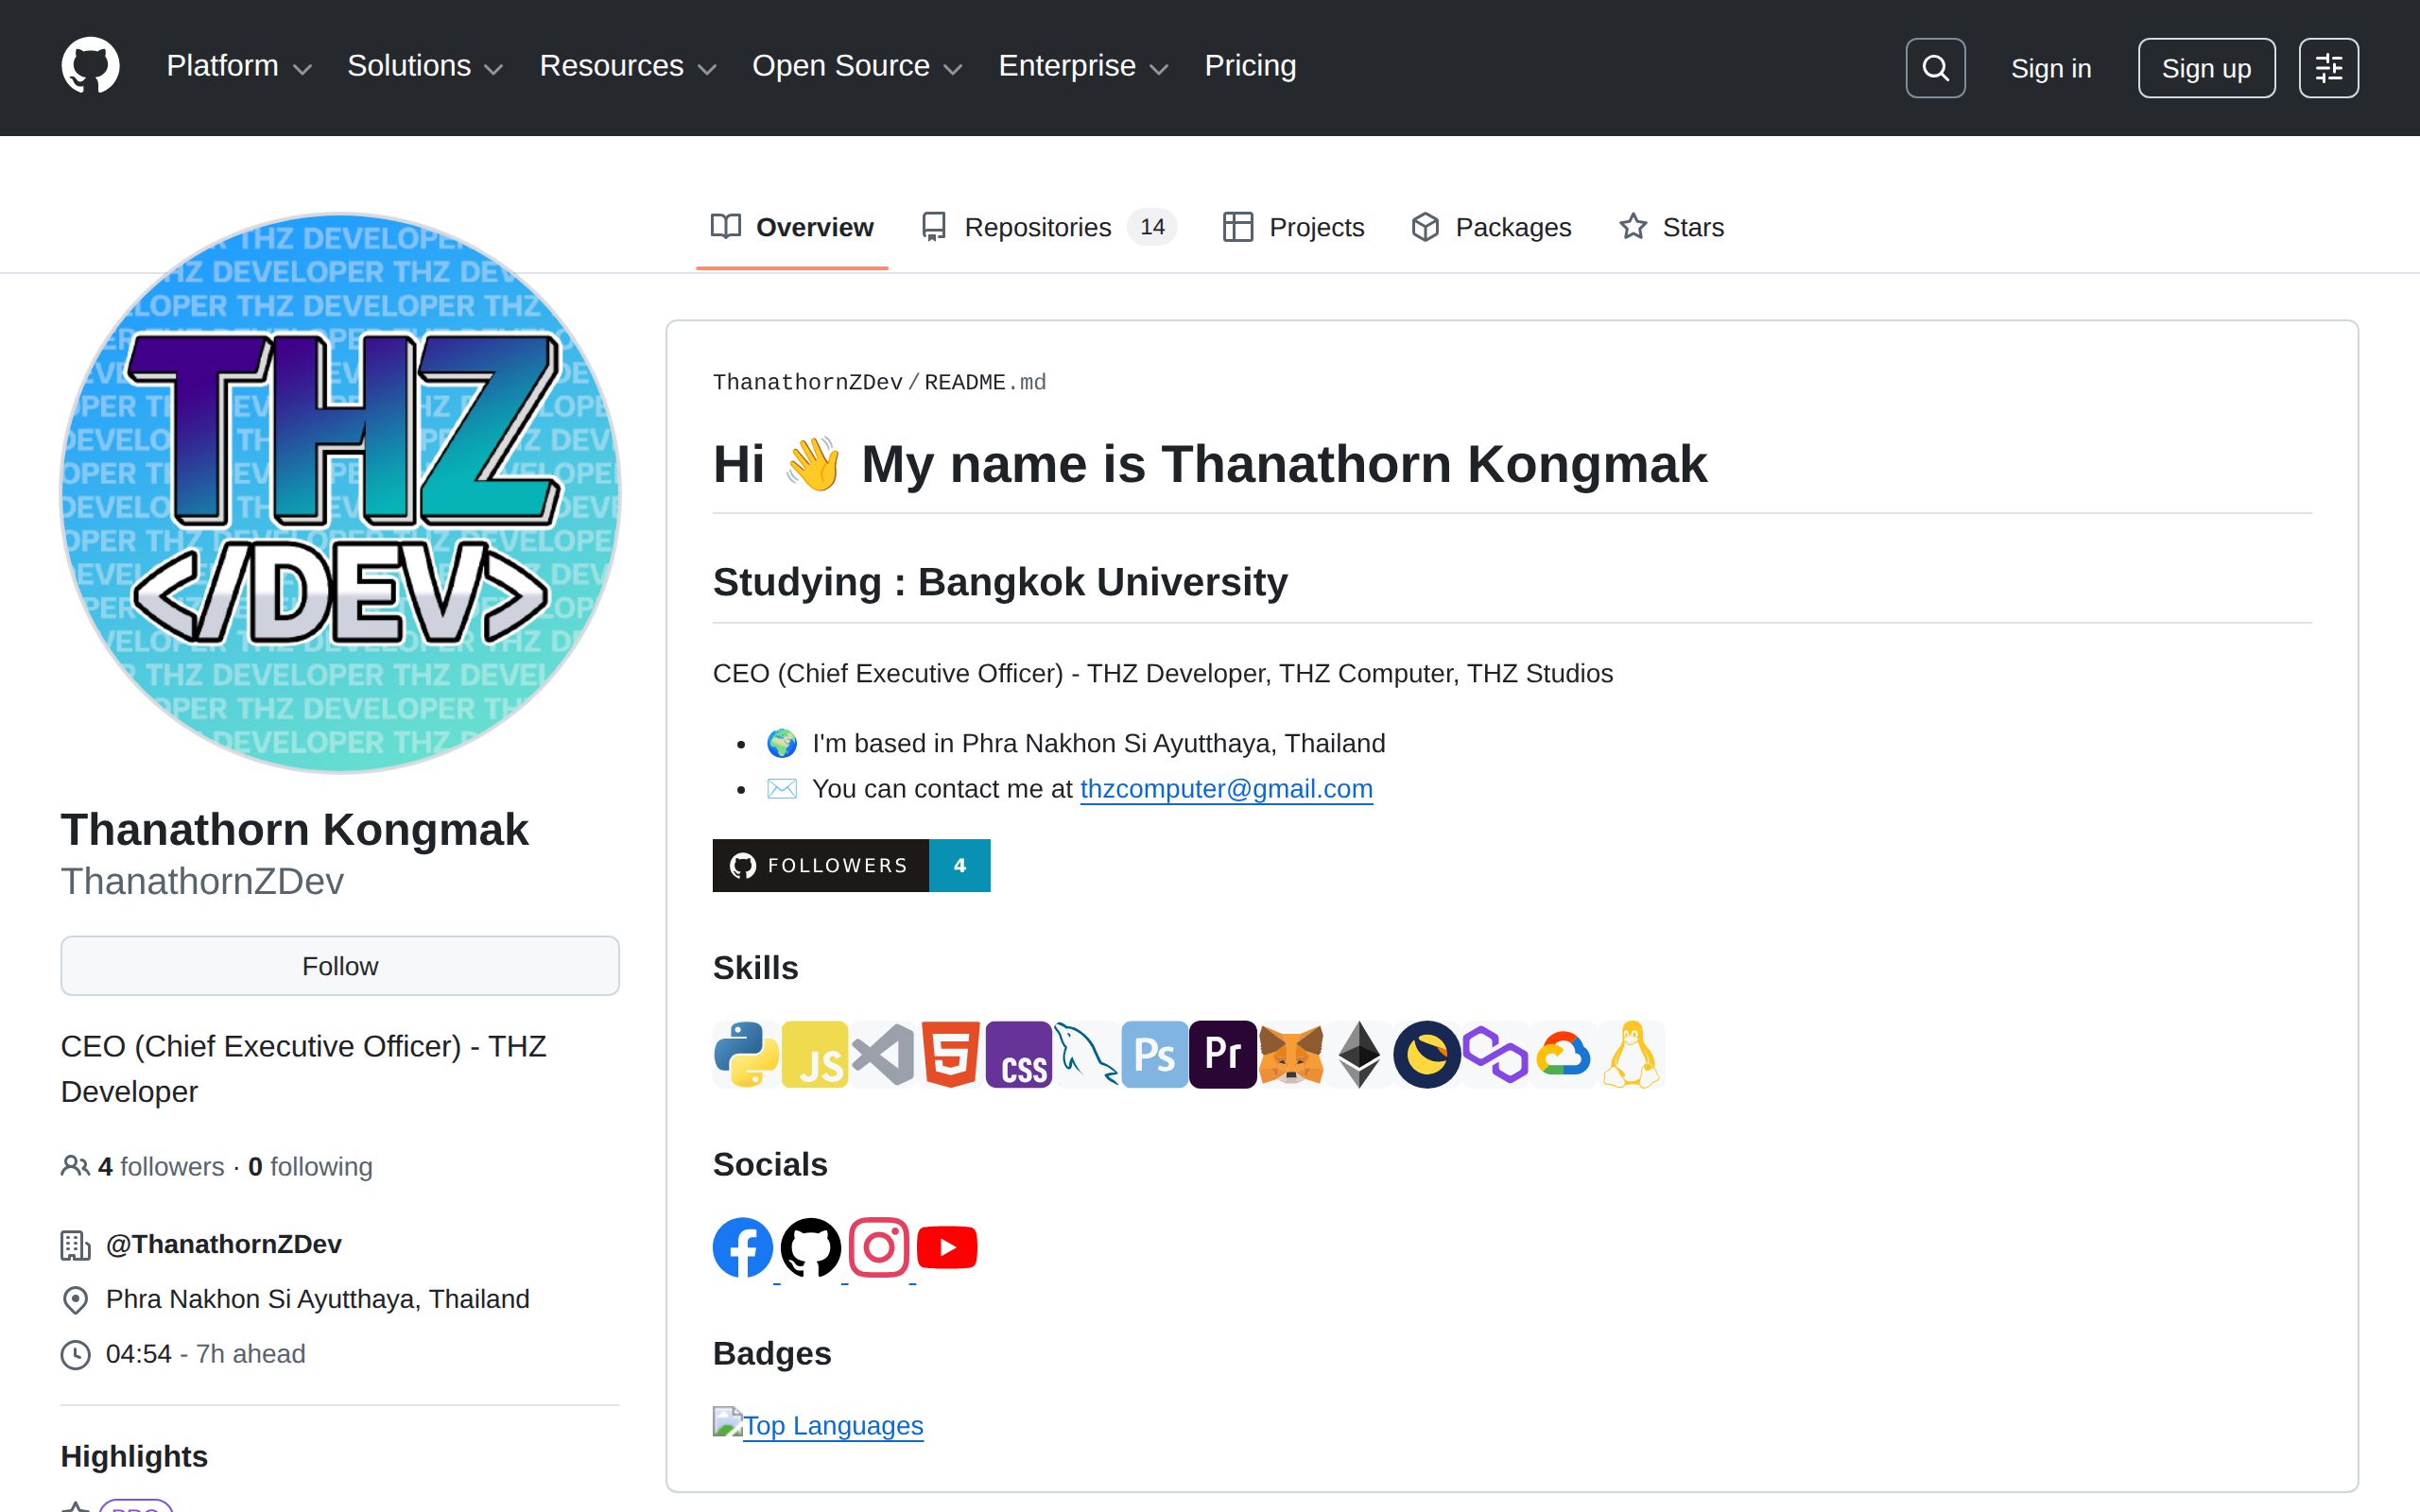The height and width of the screenshot is (1512, 2420).
Task: Click the Google Cloud skill icon
Action: 1562,1054
